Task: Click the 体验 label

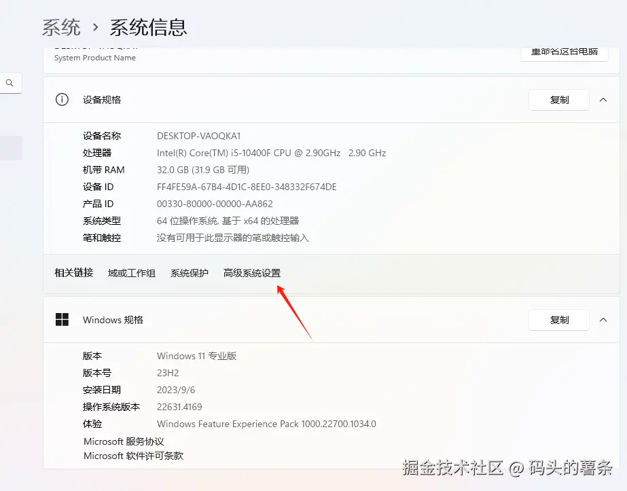Action: pyautogui.click(x=92, y=424)
